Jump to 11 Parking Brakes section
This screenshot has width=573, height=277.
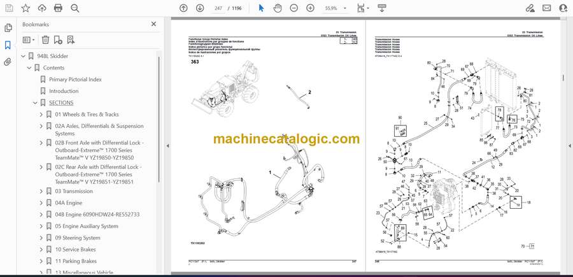[x=76, y=261]
